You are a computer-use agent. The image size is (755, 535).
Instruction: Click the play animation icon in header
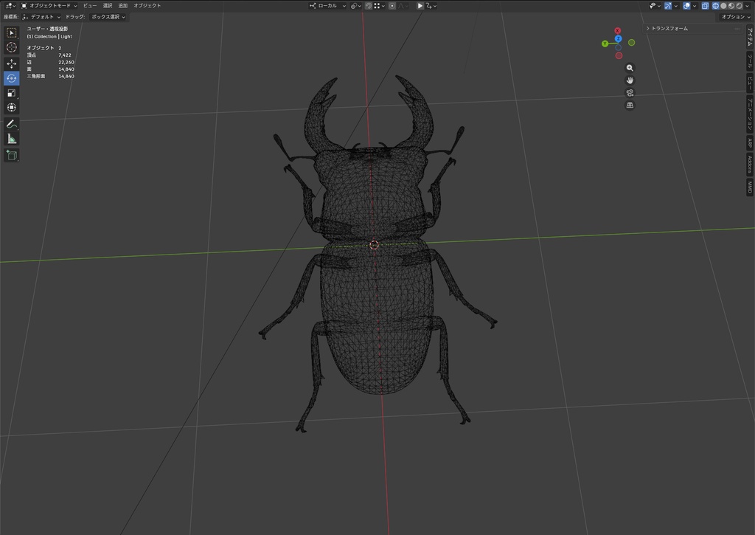pos(420,6)
